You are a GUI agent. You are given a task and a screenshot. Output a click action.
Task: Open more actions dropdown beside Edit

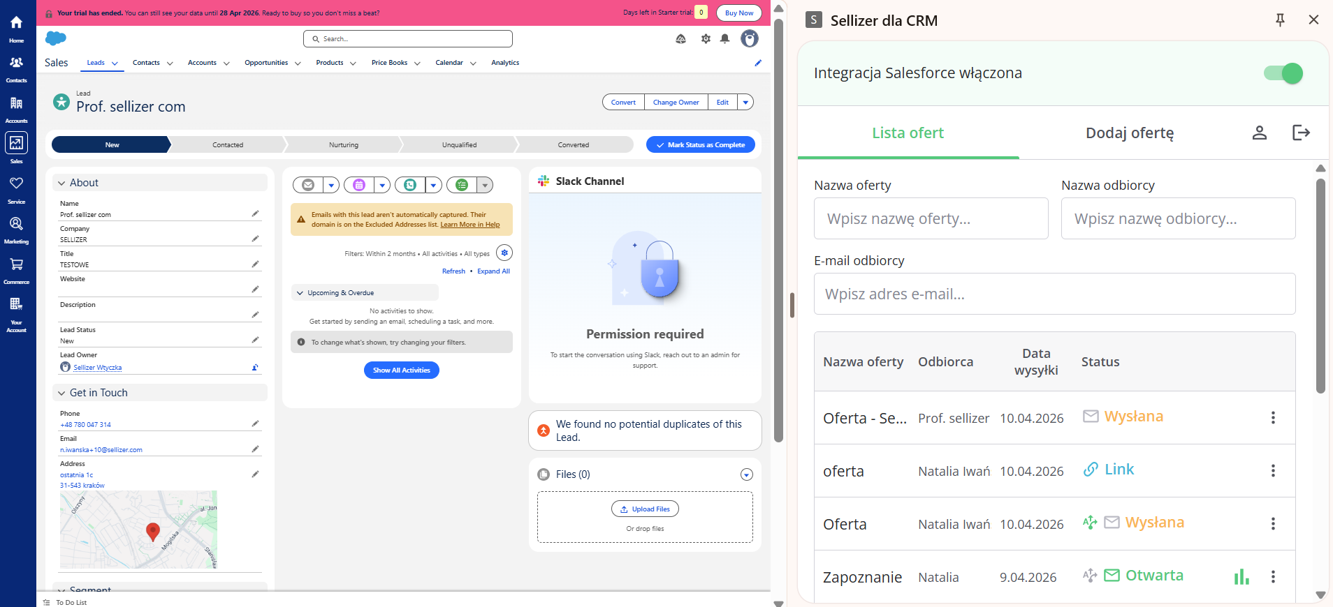[745, 103]
